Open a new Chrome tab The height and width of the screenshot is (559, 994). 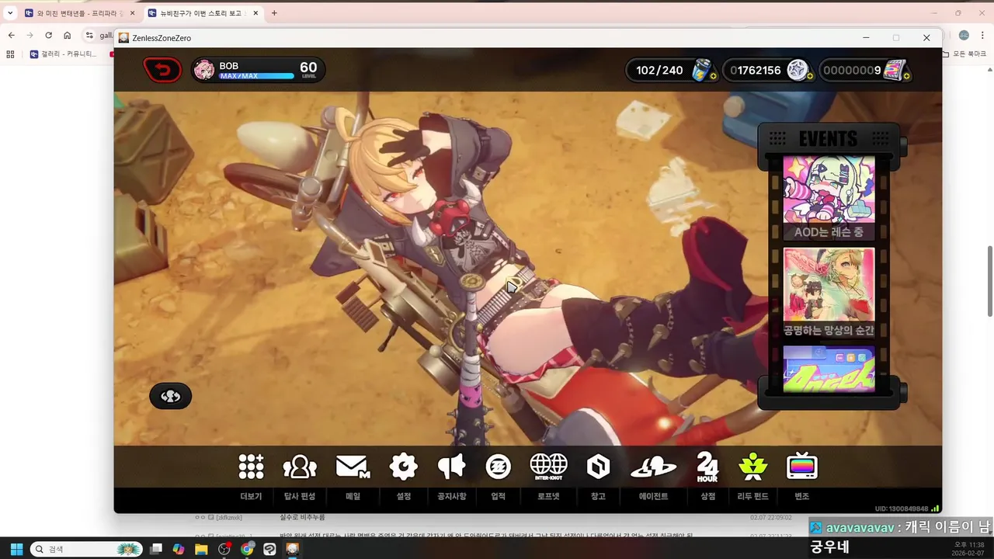[274, 13]
